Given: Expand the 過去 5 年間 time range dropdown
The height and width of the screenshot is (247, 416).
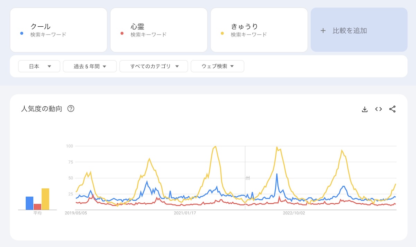Looking at the screenshot, I should [x=90, y=66].
